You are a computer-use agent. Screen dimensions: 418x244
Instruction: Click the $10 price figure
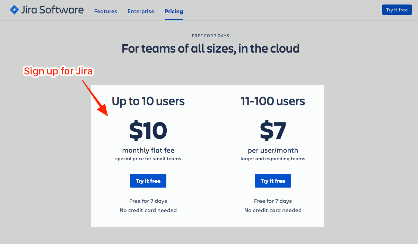click(148, 131)
